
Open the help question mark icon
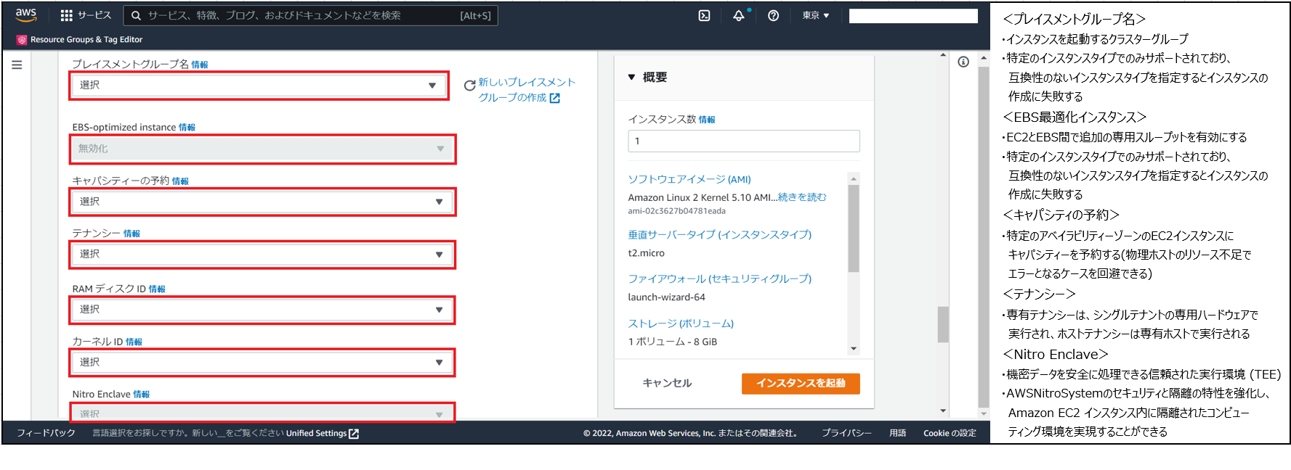click(773, 15)
